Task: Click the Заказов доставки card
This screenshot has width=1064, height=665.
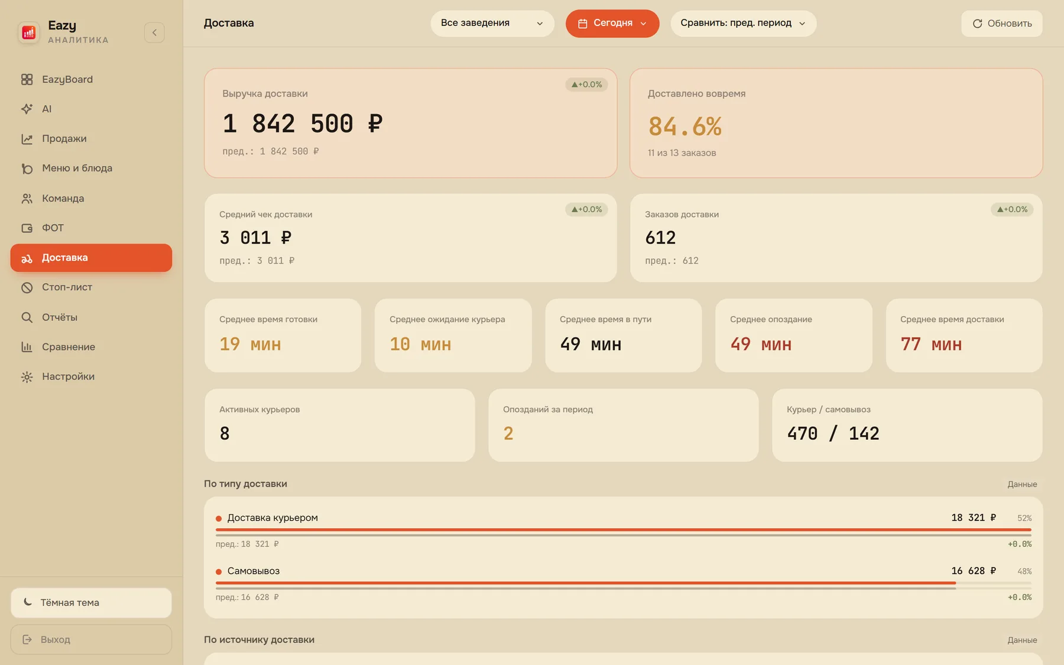Action: pos(836,238)
